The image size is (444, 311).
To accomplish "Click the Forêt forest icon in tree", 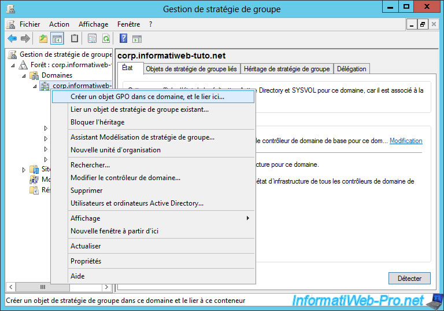I will point(23,65).
